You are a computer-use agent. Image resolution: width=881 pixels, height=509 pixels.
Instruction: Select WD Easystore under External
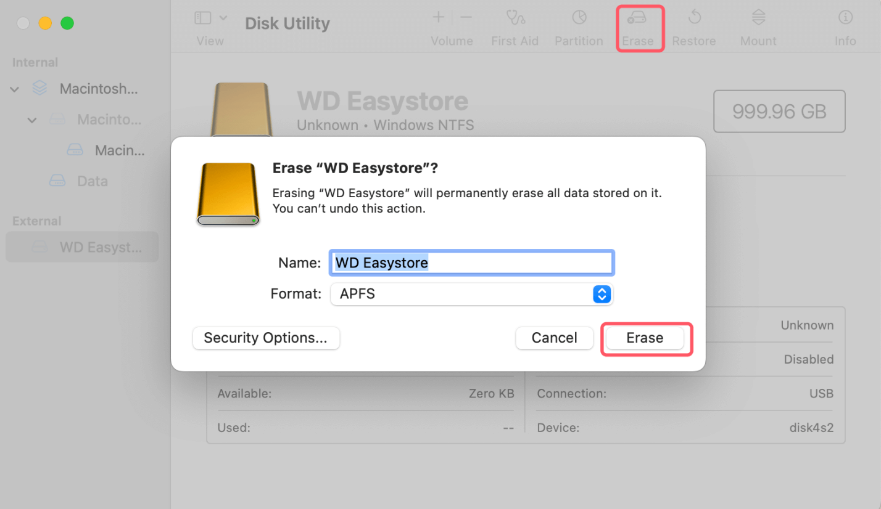(x=82, y=246)
